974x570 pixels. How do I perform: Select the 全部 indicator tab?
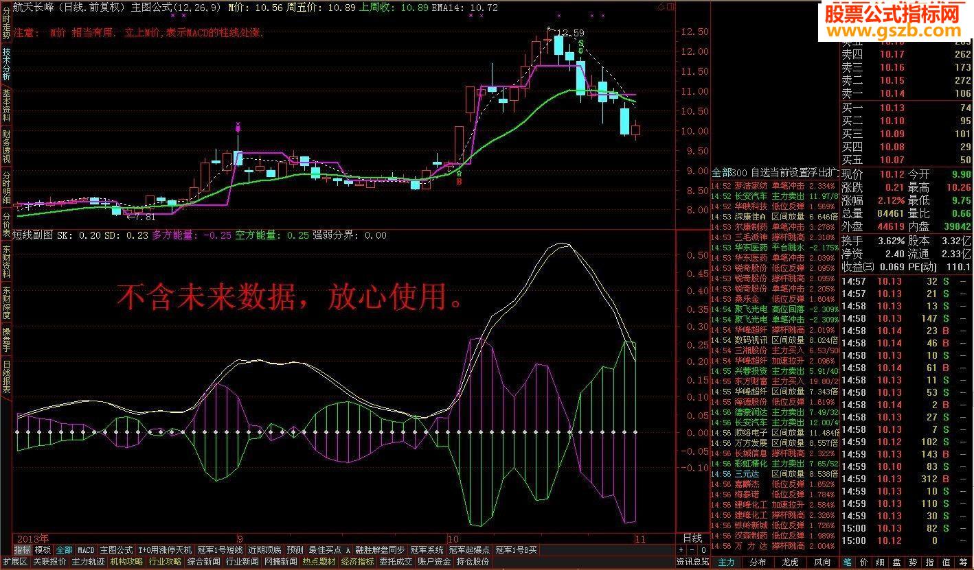64,550
